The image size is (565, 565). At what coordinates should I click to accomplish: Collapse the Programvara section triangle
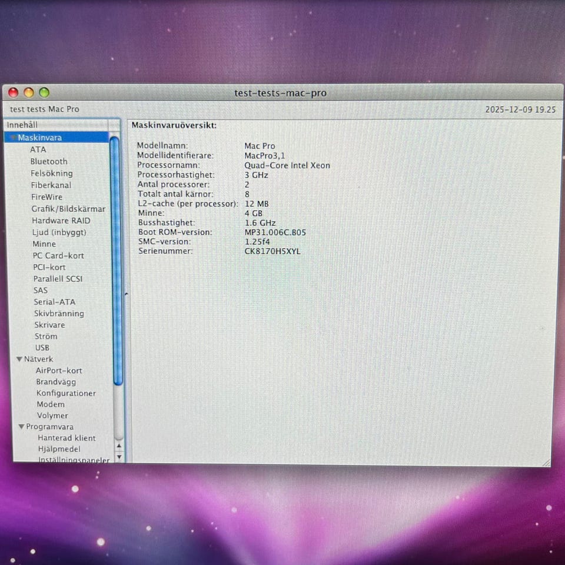coord(21,427)
